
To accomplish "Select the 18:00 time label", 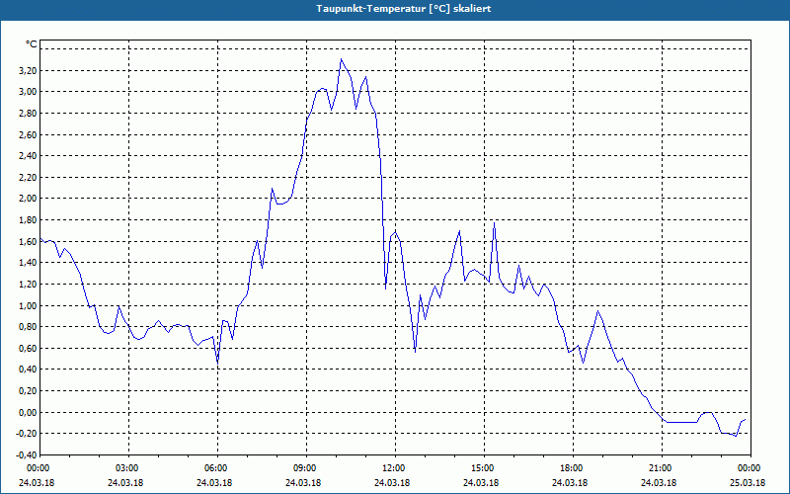I will (x=573, y=468).
